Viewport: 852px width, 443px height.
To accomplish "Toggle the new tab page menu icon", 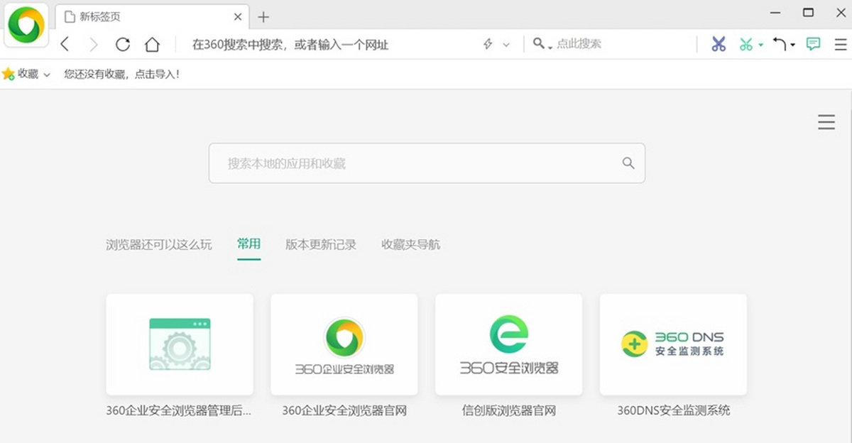I will 826,121.
